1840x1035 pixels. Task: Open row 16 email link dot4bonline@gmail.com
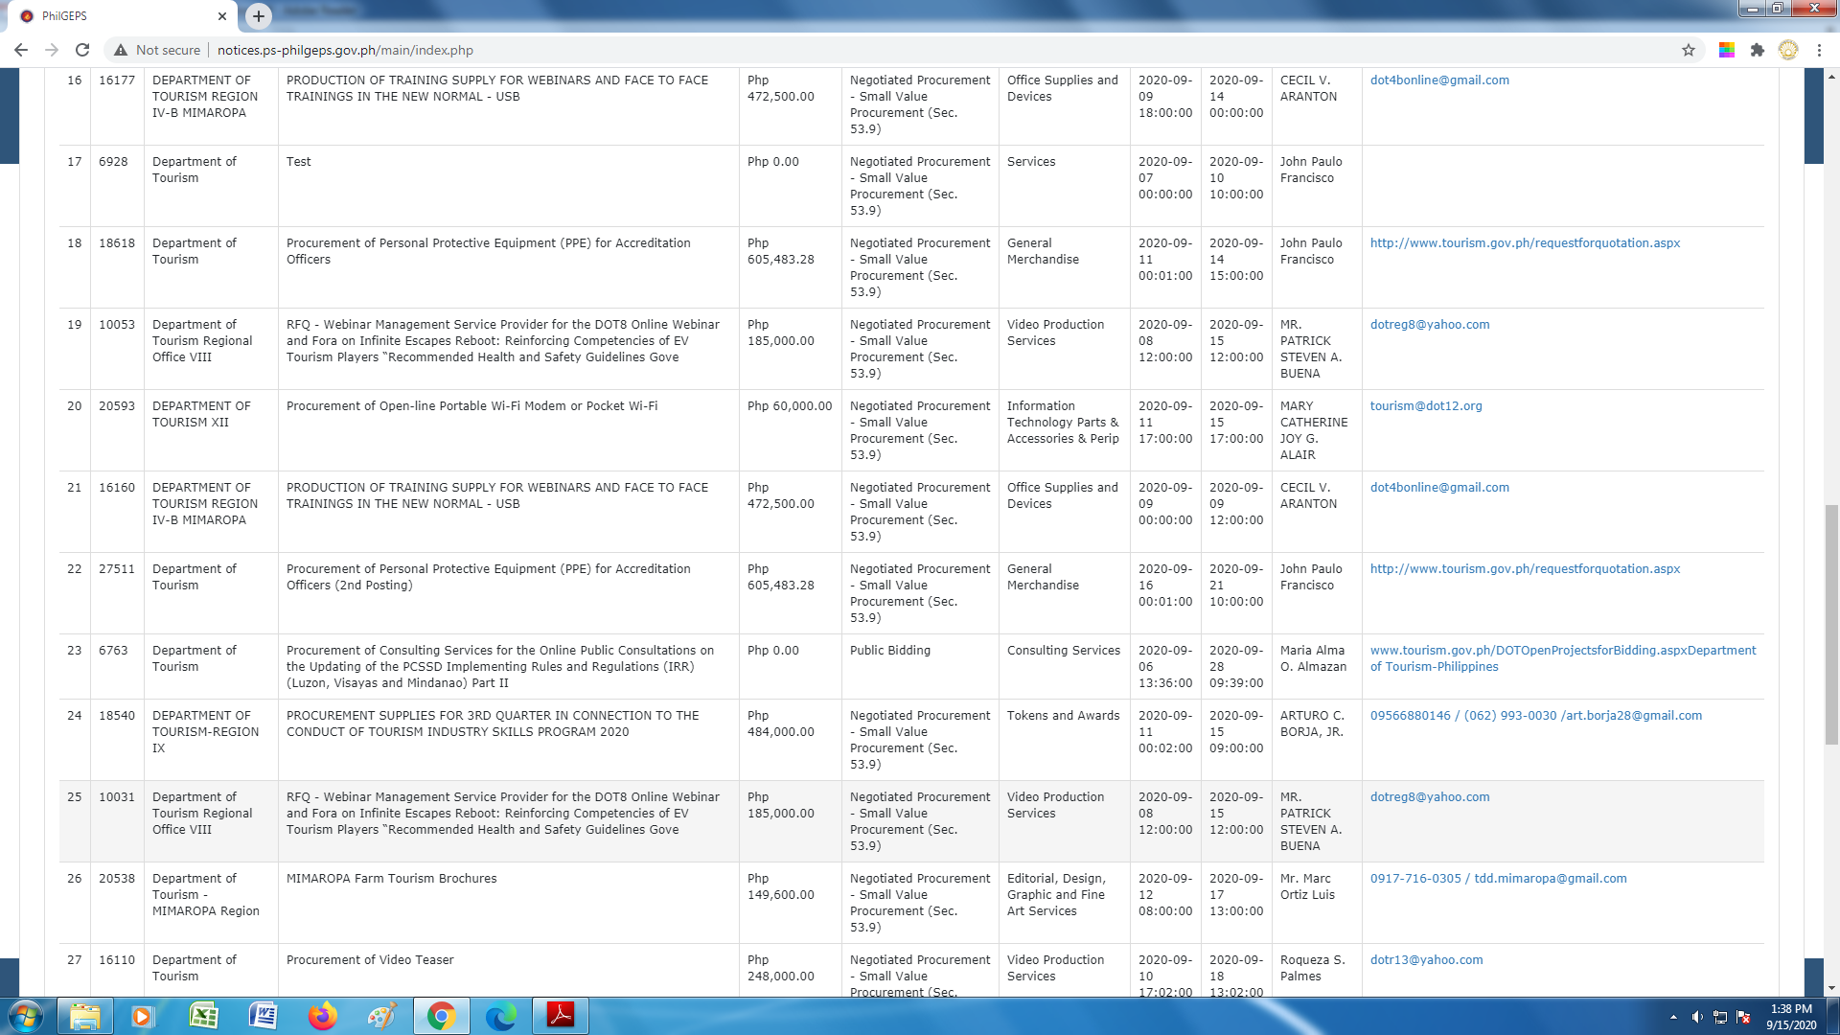[1439, 80]
